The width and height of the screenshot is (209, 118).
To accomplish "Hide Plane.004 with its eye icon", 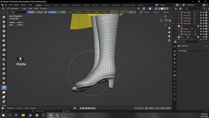I will (203, 18).
